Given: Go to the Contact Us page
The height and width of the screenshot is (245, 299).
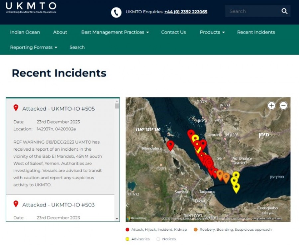Looking at the screenshot, I should (173, 32).
